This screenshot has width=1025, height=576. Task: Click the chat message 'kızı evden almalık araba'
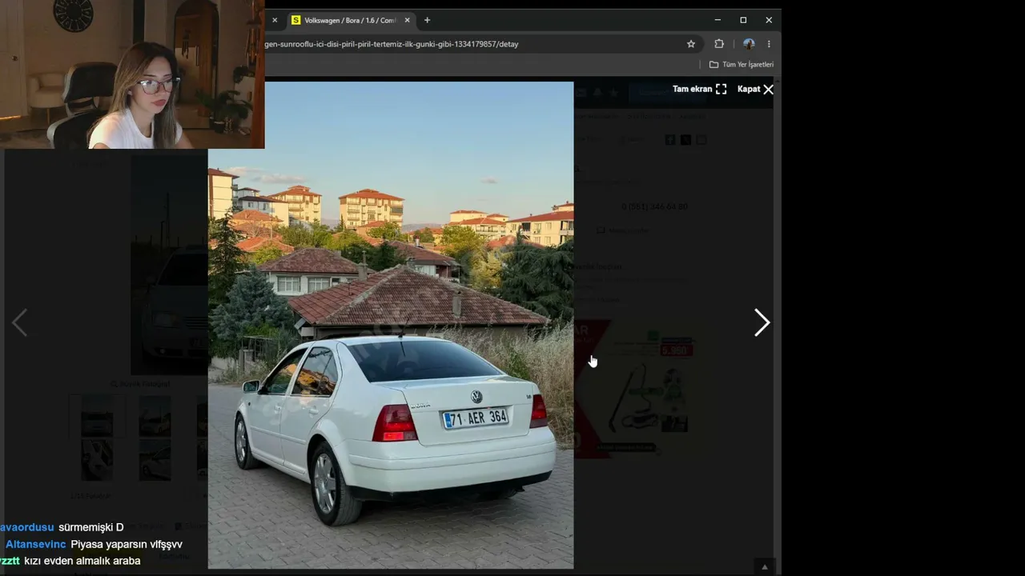82,561
